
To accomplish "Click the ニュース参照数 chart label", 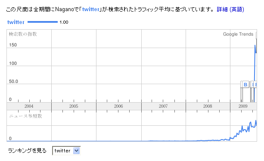I will coord(25,116).
